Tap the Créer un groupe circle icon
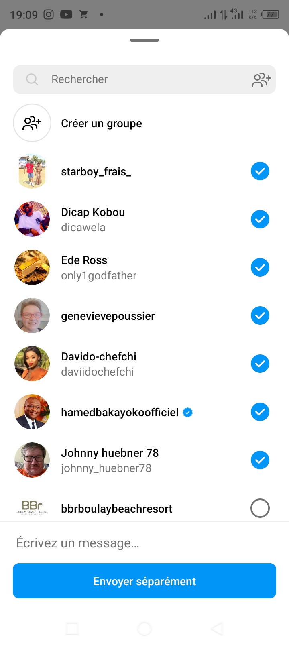 point(32,123)
